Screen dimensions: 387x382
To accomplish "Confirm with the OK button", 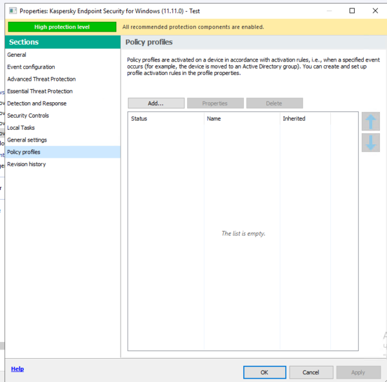I will click(x=264, y=372).
